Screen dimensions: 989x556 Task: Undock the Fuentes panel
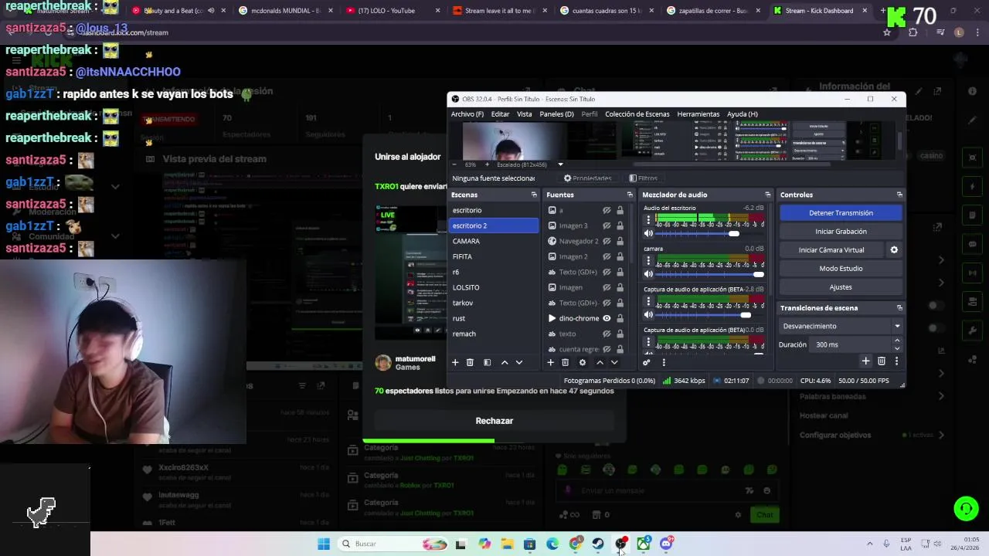pos(630,195)
